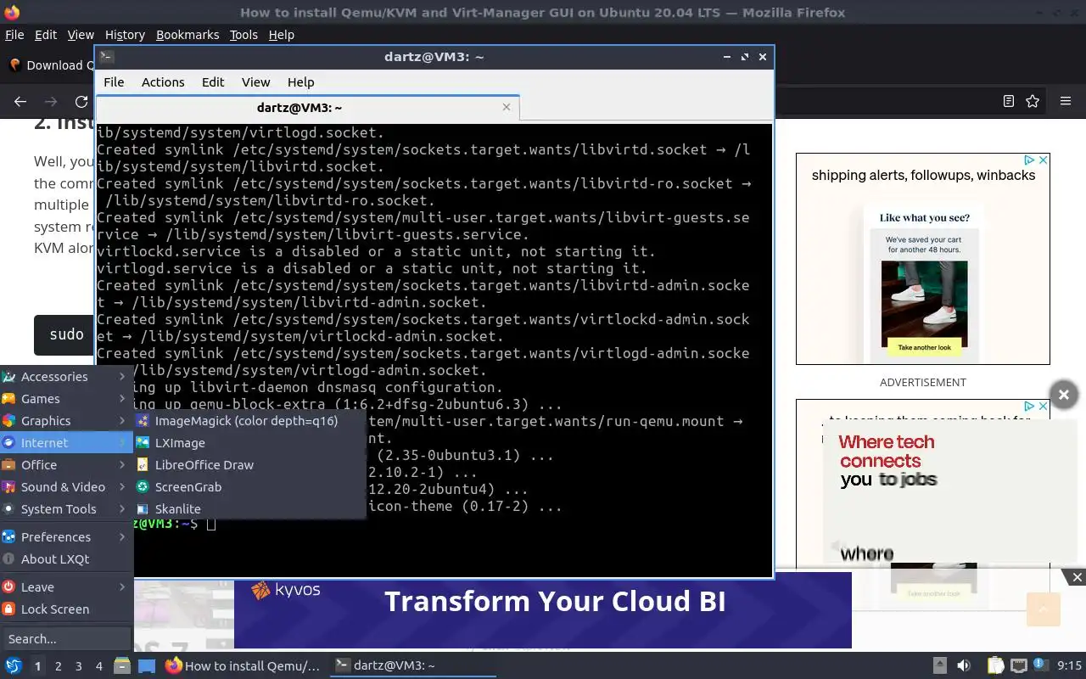The height and width of the screenshot is (679, 1086).
Task: Open the Kyvos Transform Your Cloud BI banner
Action: point(543,609)
